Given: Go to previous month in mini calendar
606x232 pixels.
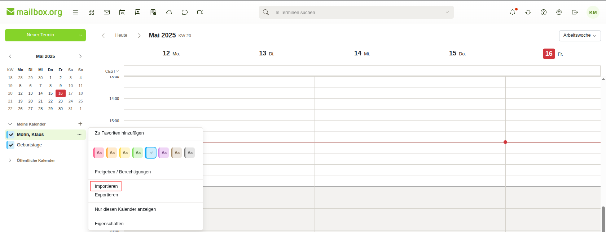Looking at the screenshot, I should pos(10,56).
